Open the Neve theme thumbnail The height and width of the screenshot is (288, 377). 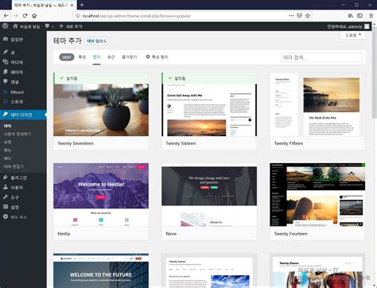point(209,195)
